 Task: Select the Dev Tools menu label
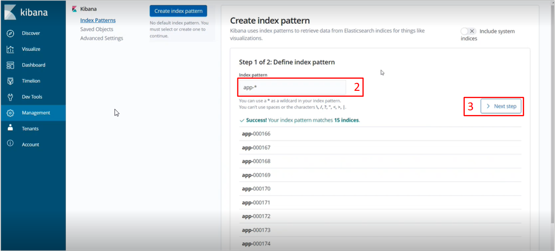coord(32,97)
